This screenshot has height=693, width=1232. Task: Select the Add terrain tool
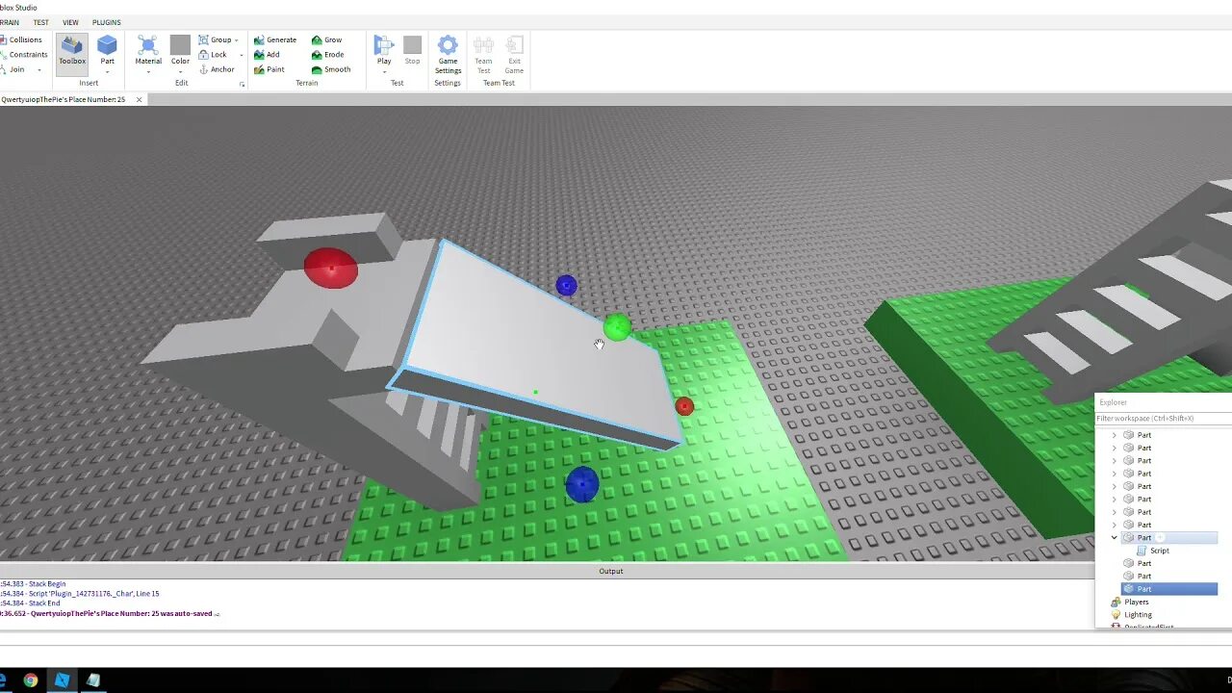point(267,54)
